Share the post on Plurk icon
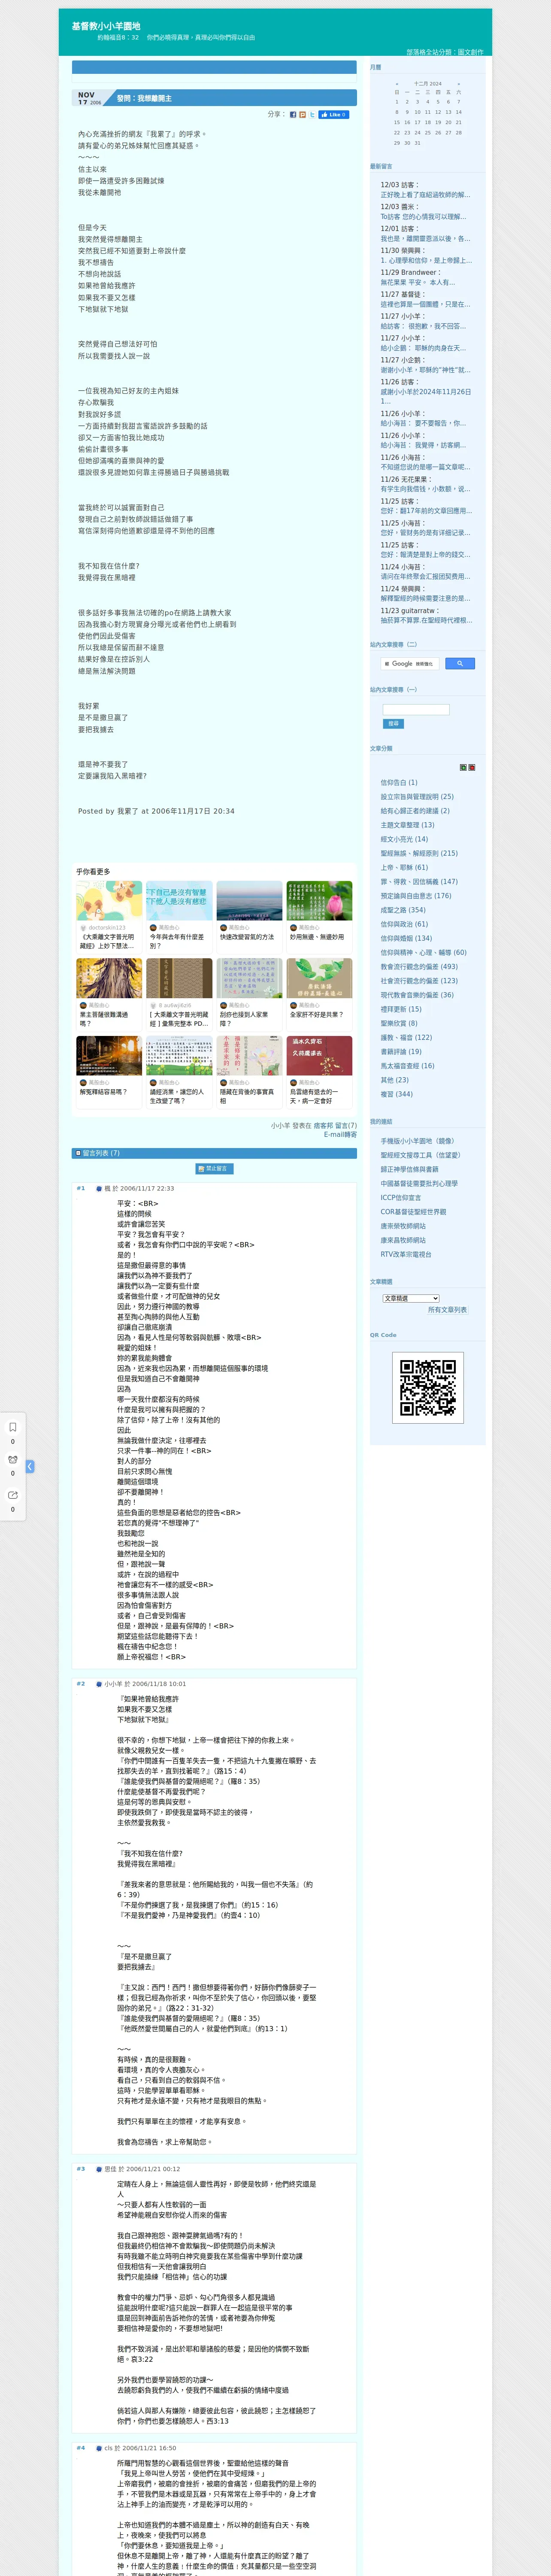551x2576 pixels. pos(303,115)
